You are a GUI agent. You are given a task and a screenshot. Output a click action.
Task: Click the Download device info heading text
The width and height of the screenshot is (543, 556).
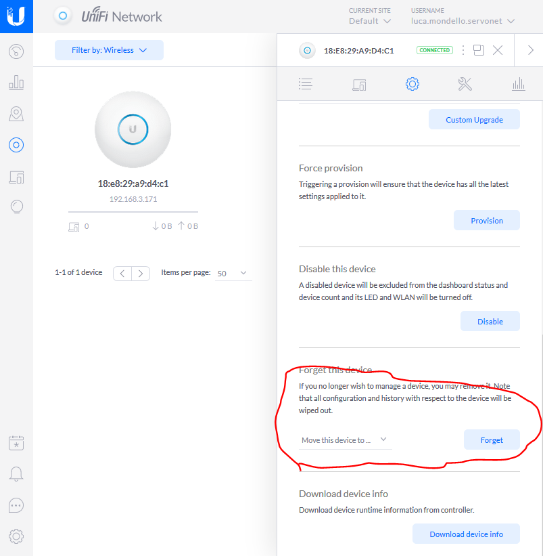tap(344, 494)
